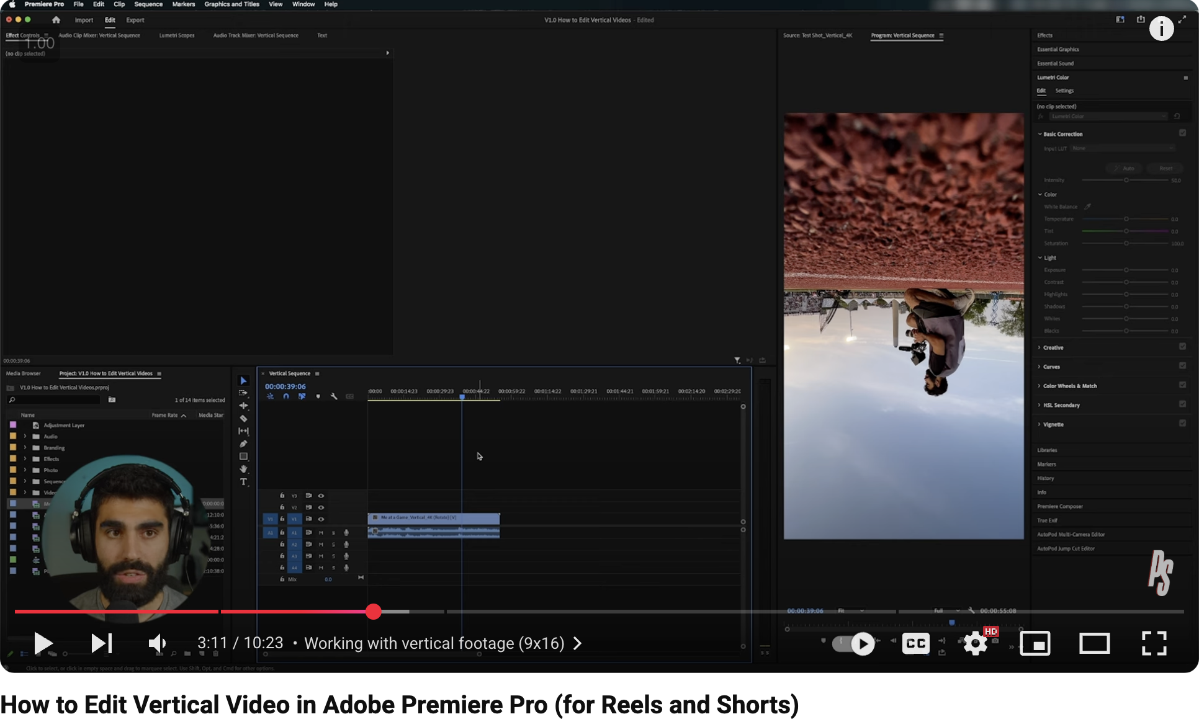Image resolution: width=1199 pixels, height=727 pixels.
Task: Expand the Creative section
Action: click(x=1040, y=347)
